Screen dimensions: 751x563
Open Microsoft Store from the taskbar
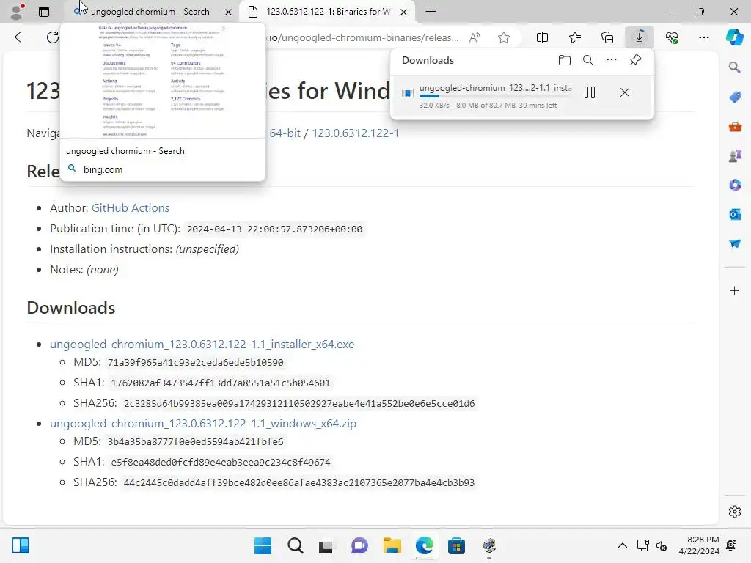456,545
